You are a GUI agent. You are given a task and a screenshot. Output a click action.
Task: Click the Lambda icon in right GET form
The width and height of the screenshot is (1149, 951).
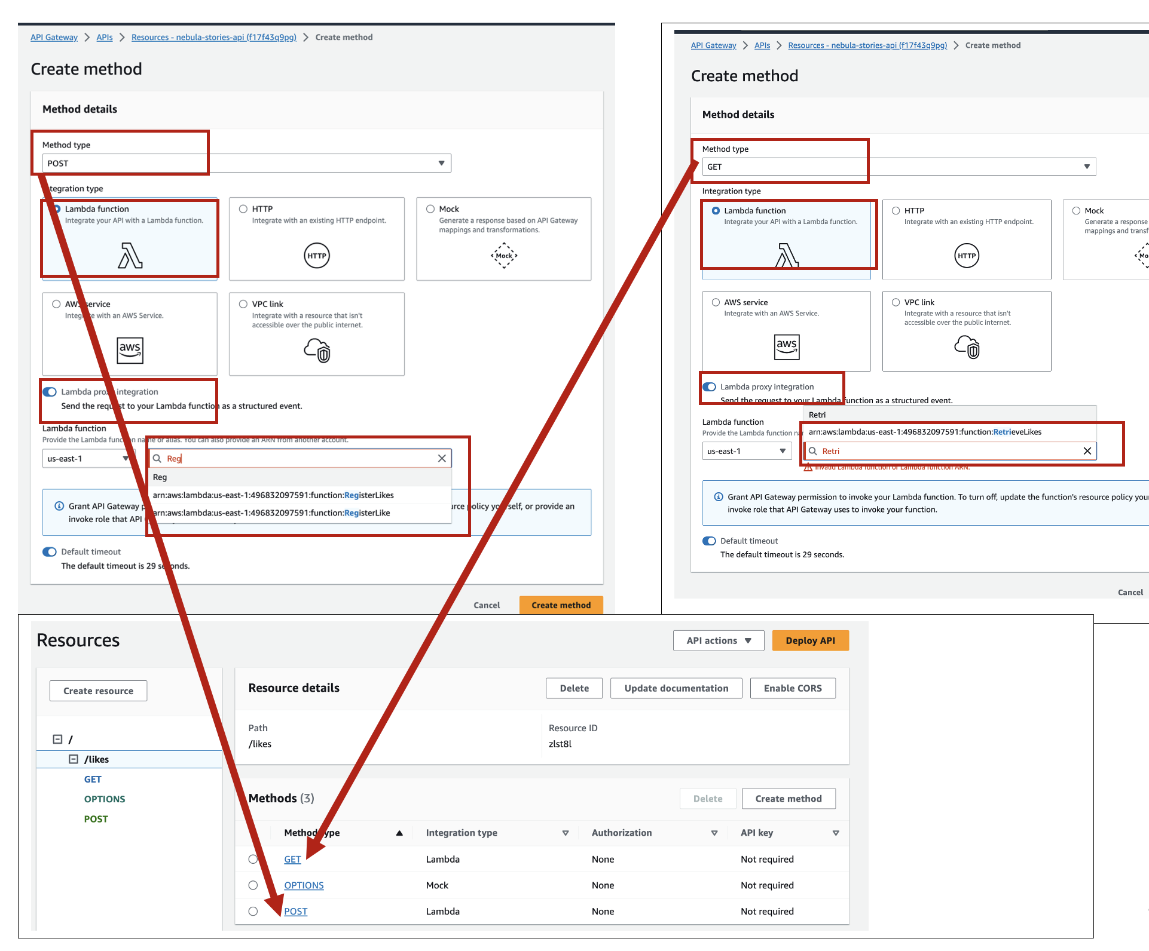tap(787, 255)
